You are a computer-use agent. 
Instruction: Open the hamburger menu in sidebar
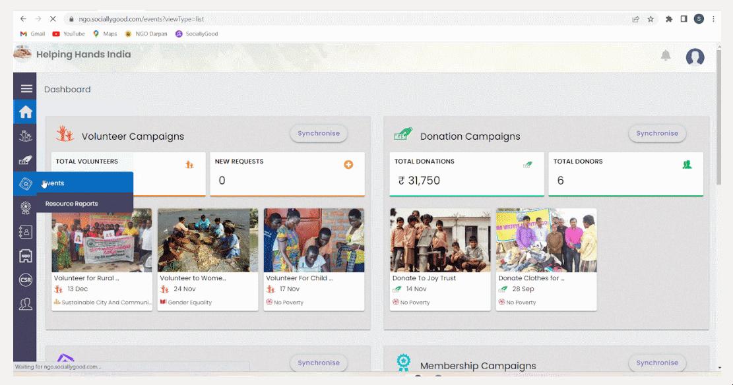tap(26, 88)
